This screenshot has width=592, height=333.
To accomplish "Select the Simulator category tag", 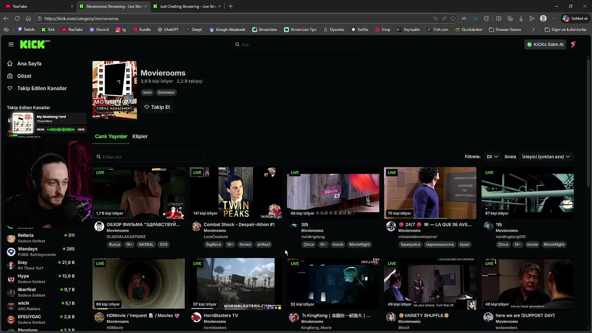I will pyautogui.click(x=166, y=92).
